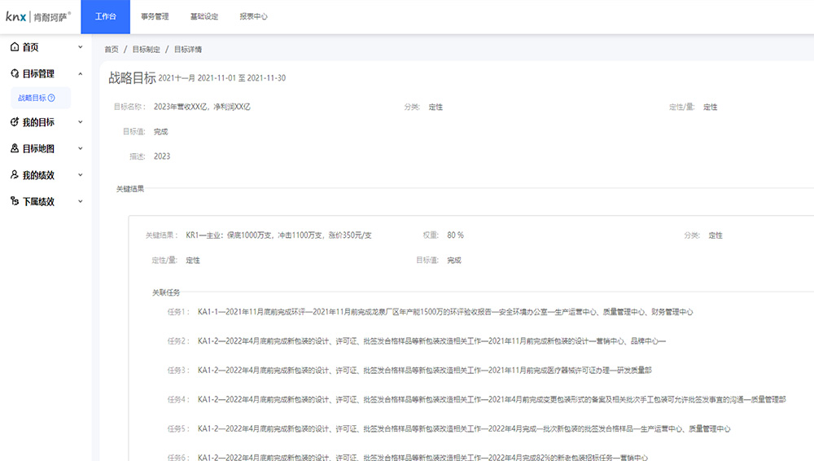Collapse the 目标管理 section chevron

pos(81,74)
